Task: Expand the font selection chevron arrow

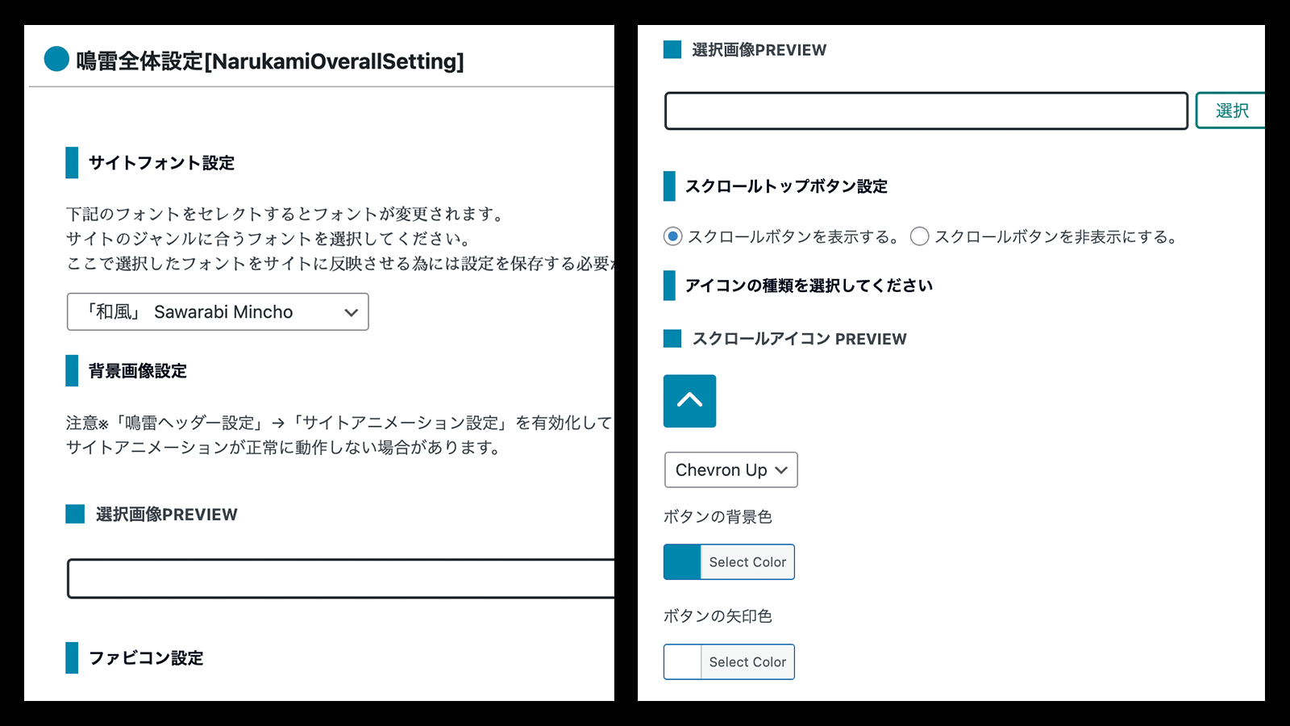Action: (x=350, y=312)
